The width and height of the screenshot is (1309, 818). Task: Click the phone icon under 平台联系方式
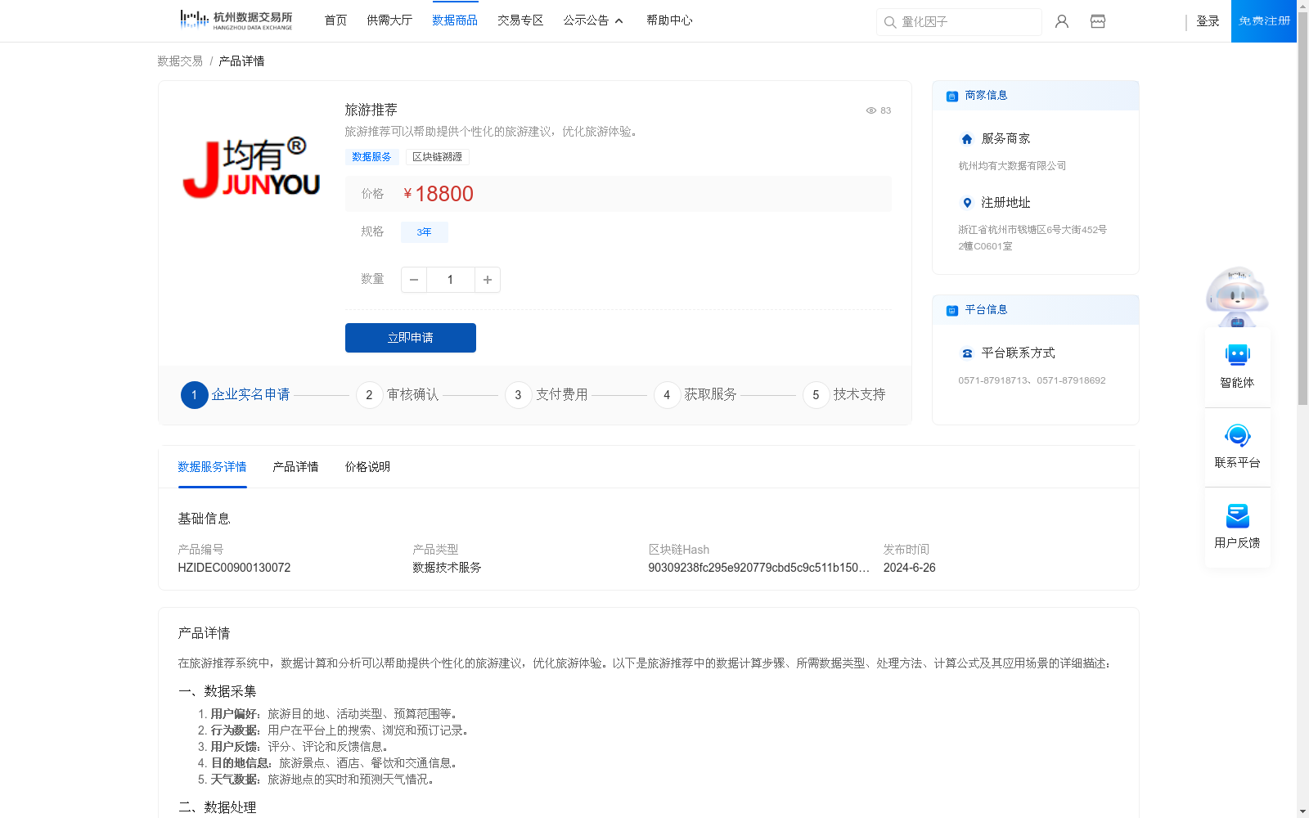pyautogui.click(x=966, y=353)
